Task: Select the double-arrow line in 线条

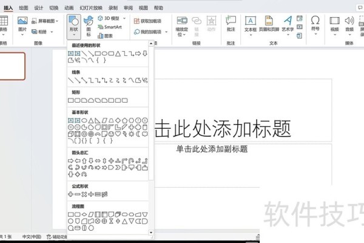Action: tap(84, 80)
